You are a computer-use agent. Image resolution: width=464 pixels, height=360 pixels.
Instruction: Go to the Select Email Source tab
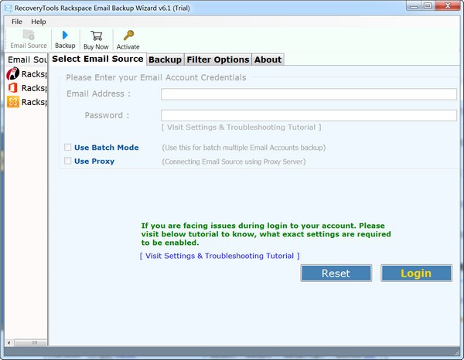(x=97, y=59)
